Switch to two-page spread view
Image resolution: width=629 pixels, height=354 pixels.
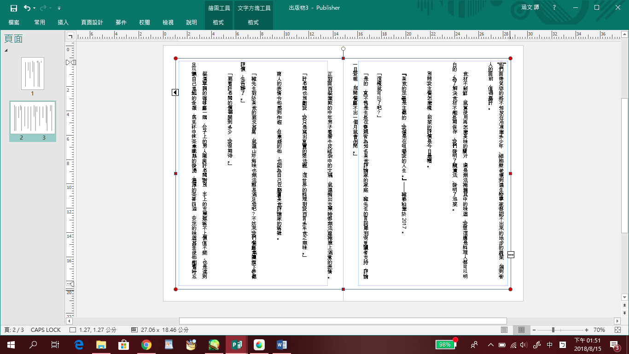click(521, 330)
